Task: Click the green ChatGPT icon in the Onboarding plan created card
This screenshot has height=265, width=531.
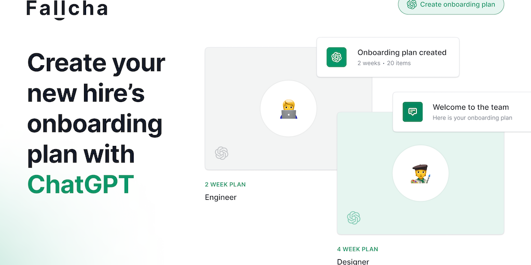Action: pyautogui.click(x=336, y=57)
